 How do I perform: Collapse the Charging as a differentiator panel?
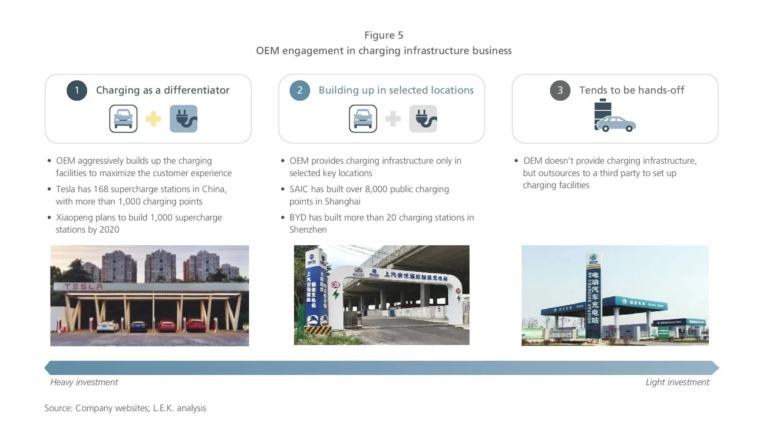[x=148, y=108]
